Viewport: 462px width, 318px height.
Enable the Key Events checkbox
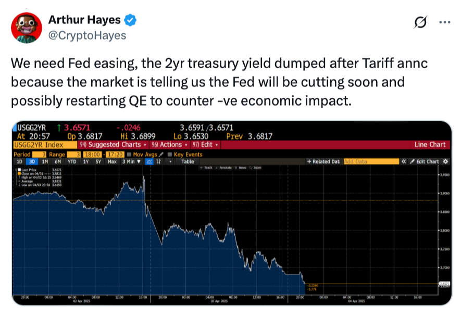170,155
